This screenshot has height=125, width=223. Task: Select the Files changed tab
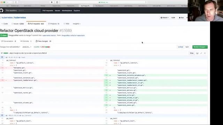click(43, 41)
